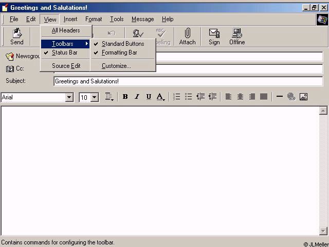Close the open View menu
The height and width of the screenshot is (247, 329).
[x=50, y=20]
